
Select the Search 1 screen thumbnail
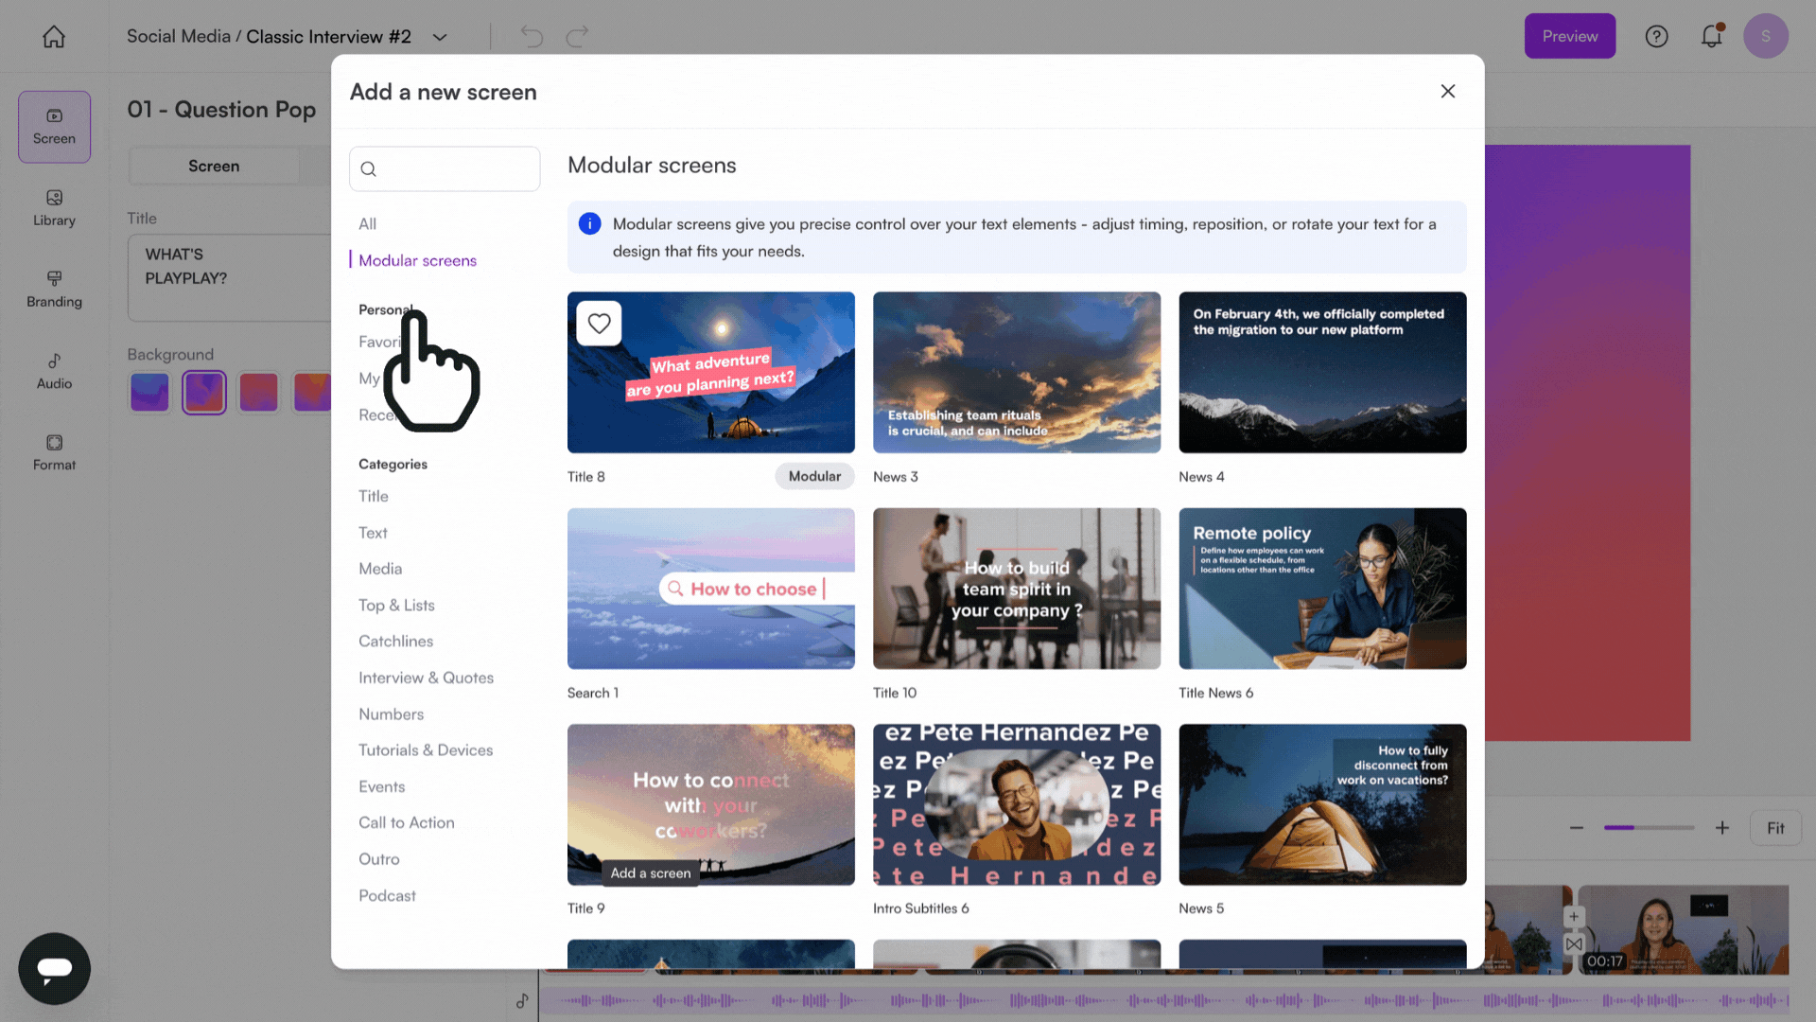(x=710, y=589)
